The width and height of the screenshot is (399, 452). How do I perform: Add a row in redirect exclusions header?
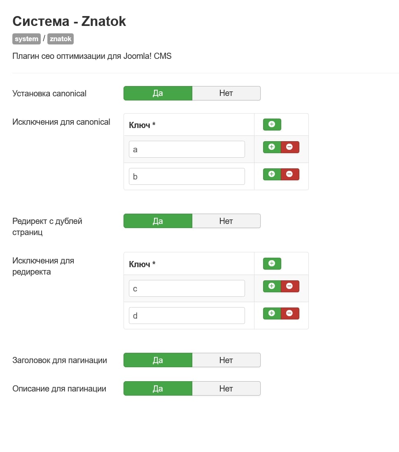tap(272, 263)
